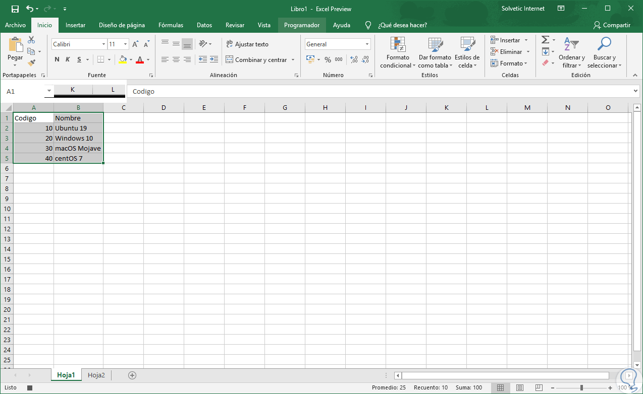Image resolution: width=643 pixels, height=394 pixels.
Task: Open the General number format dropdown
Action: [x=367, y=44]
